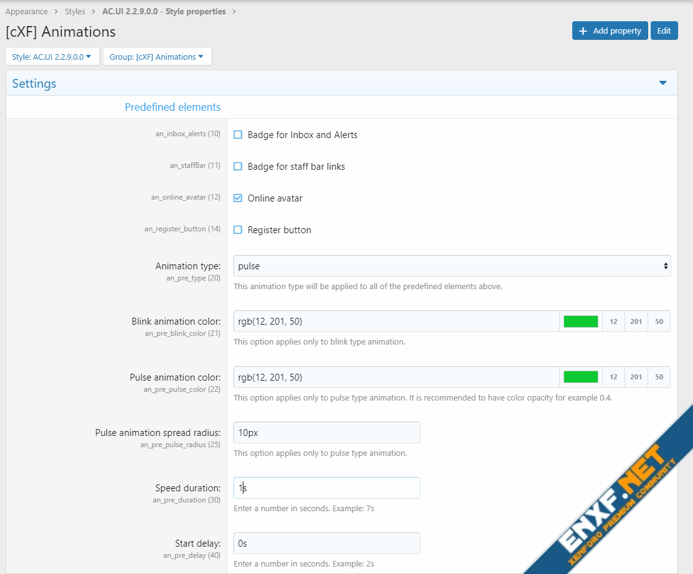Screen dimensions: 693x574
Task: Click the Start delay input field
Action: point(326,544)
